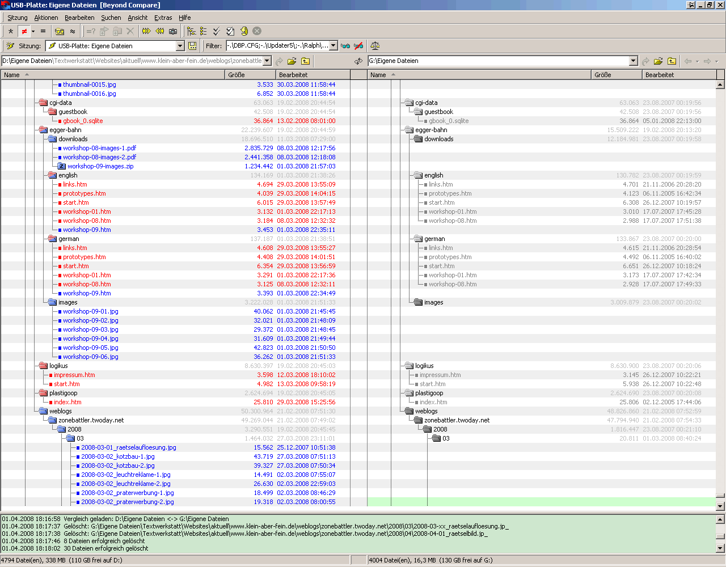Open the left path history dropdown
The image size is (726, 567).
[267, 61]
